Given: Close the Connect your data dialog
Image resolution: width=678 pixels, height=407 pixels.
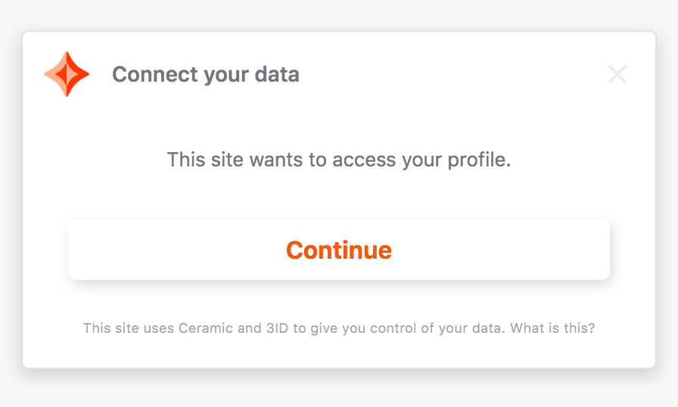Looking at the screenshot, I should (617, 74).
